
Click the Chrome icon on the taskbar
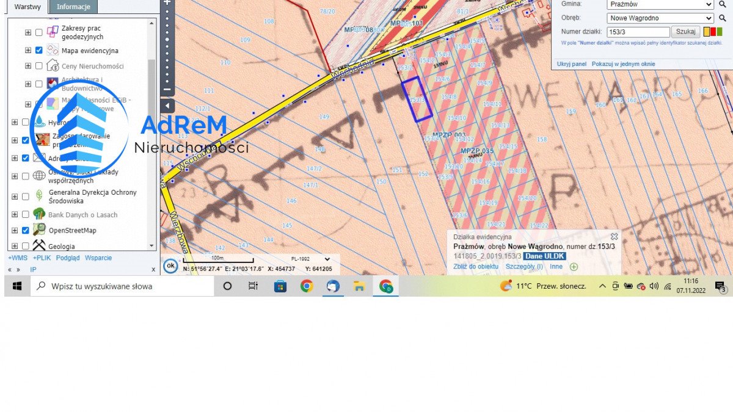point(307,286)
